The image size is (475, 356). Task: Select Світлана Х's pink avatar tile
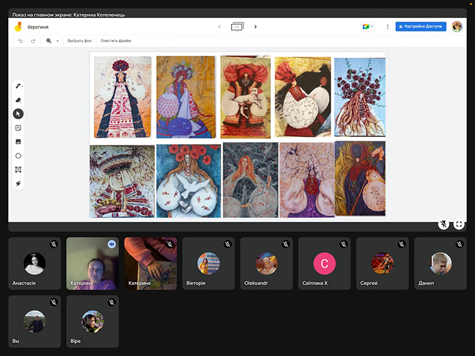coord(324,263)
